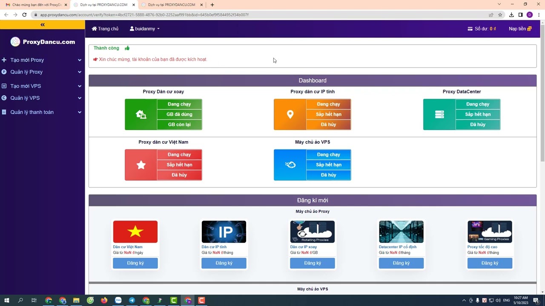Open Proxy tốc độ cao title link
Viewport: 545px width, 306px height.
(x=482, y=247)
